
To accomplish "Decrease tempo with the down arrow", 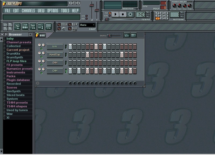I will 148,16.
